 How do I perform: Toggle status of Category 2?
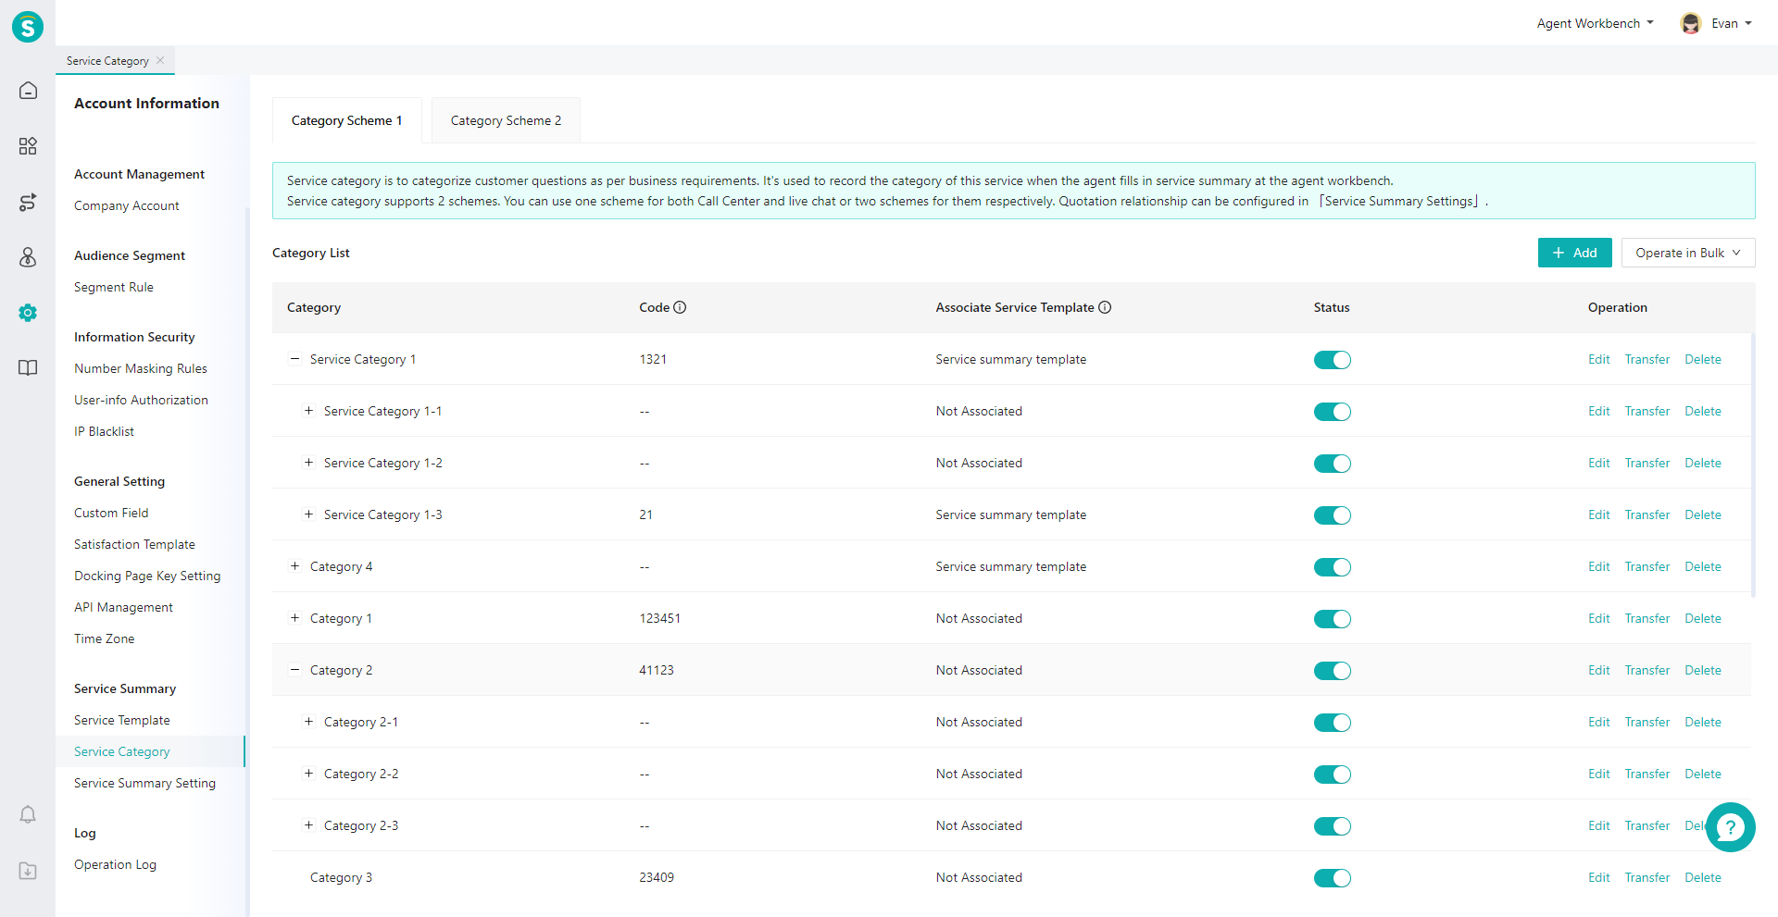click(x=1332, y=671)
